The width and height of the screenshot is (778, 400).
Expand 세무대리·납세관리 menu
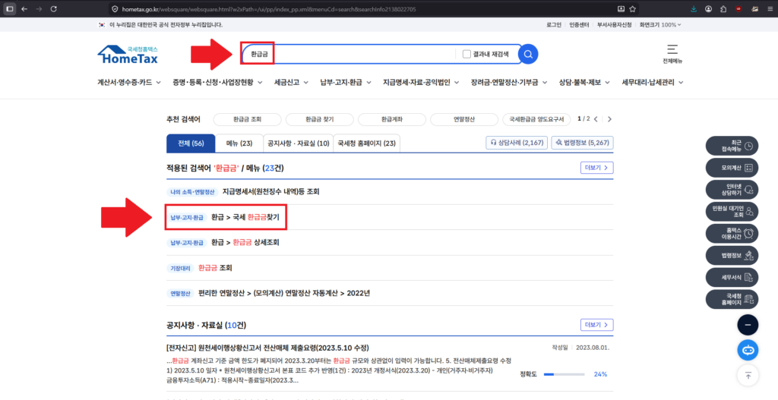tap(653, 82)
